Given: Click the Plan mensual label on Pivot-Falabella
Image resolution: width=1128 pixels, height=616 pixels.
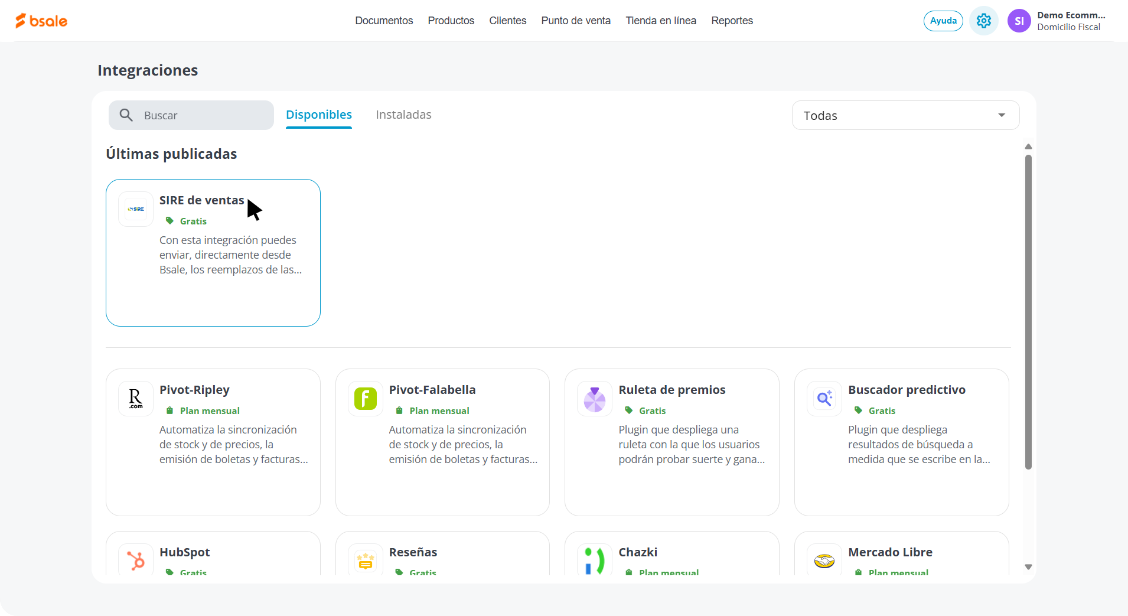Looking at the screenshot, I should coord(439,410).
